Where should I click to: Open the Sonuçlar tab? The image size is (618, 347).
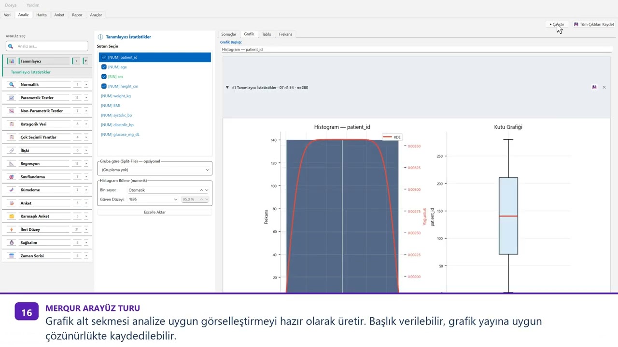(x=229, y=34)
